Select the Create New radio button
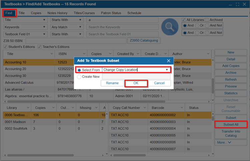The image size is (250, 161). click(79, 77)
